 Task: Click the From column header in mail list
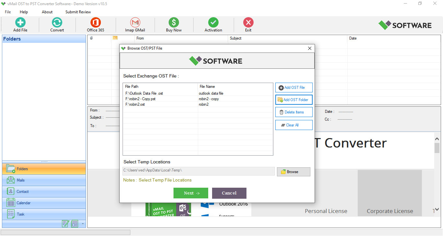(x=181, y=38)
